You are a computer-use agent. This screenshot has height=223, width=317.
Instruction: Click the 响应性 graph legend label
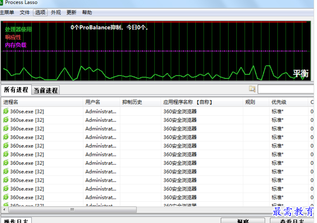coord(13,37)
